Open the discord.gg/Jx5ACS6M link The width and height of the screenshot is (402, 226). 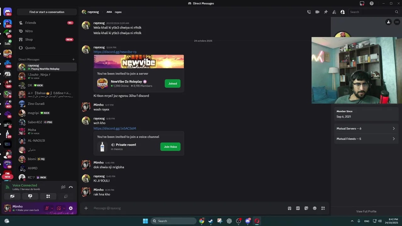click(x=115, y=128)
